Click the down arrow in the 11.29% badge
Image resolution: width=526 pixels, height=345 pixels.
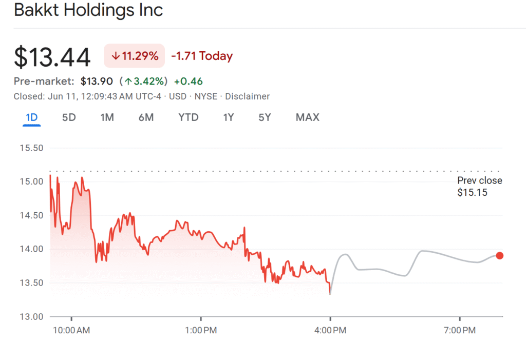tap(115, 56)
